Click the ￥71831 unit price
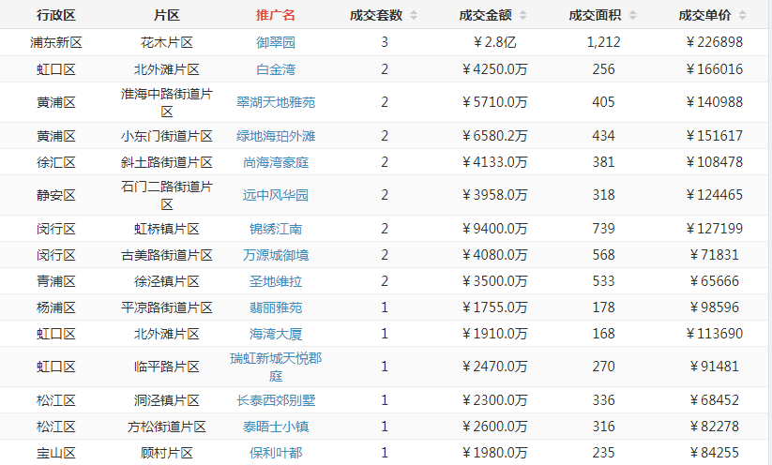Screen dimensions: 772x465 click(x=714, y=255)
